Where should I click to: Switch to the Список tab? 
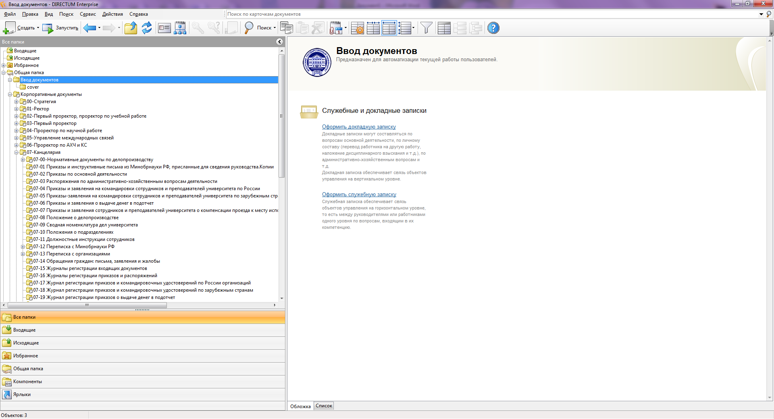324,406
